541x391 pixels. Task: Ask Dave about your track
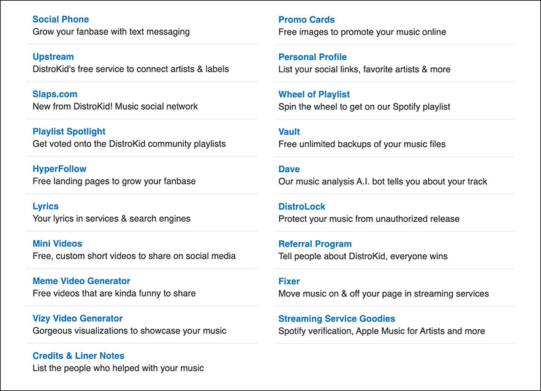point(289,169)
